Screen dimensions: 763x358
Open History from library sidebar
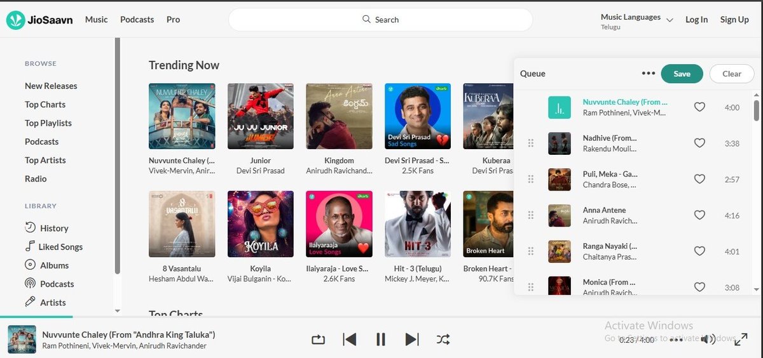(46, 228)
